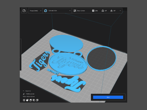147x110 pixels.
Task: Switch to right side view cube icon
Action: pyautogui.click(x=37, y=100)
